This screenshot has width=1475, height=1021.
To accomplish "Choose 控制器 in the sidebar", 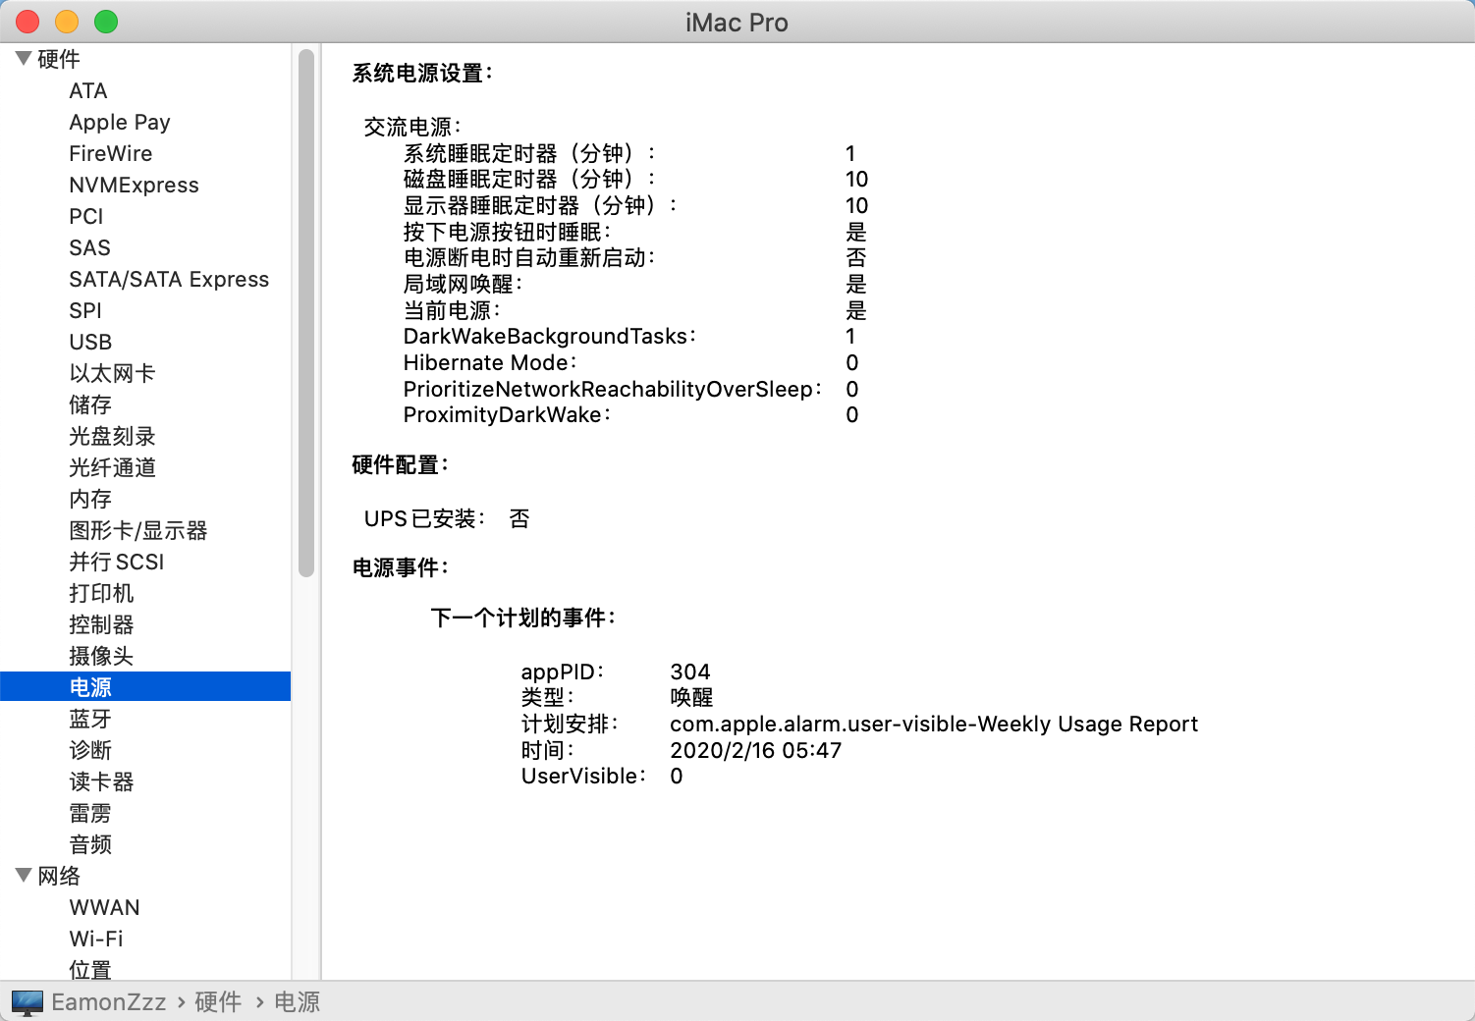I will (101, 624).
